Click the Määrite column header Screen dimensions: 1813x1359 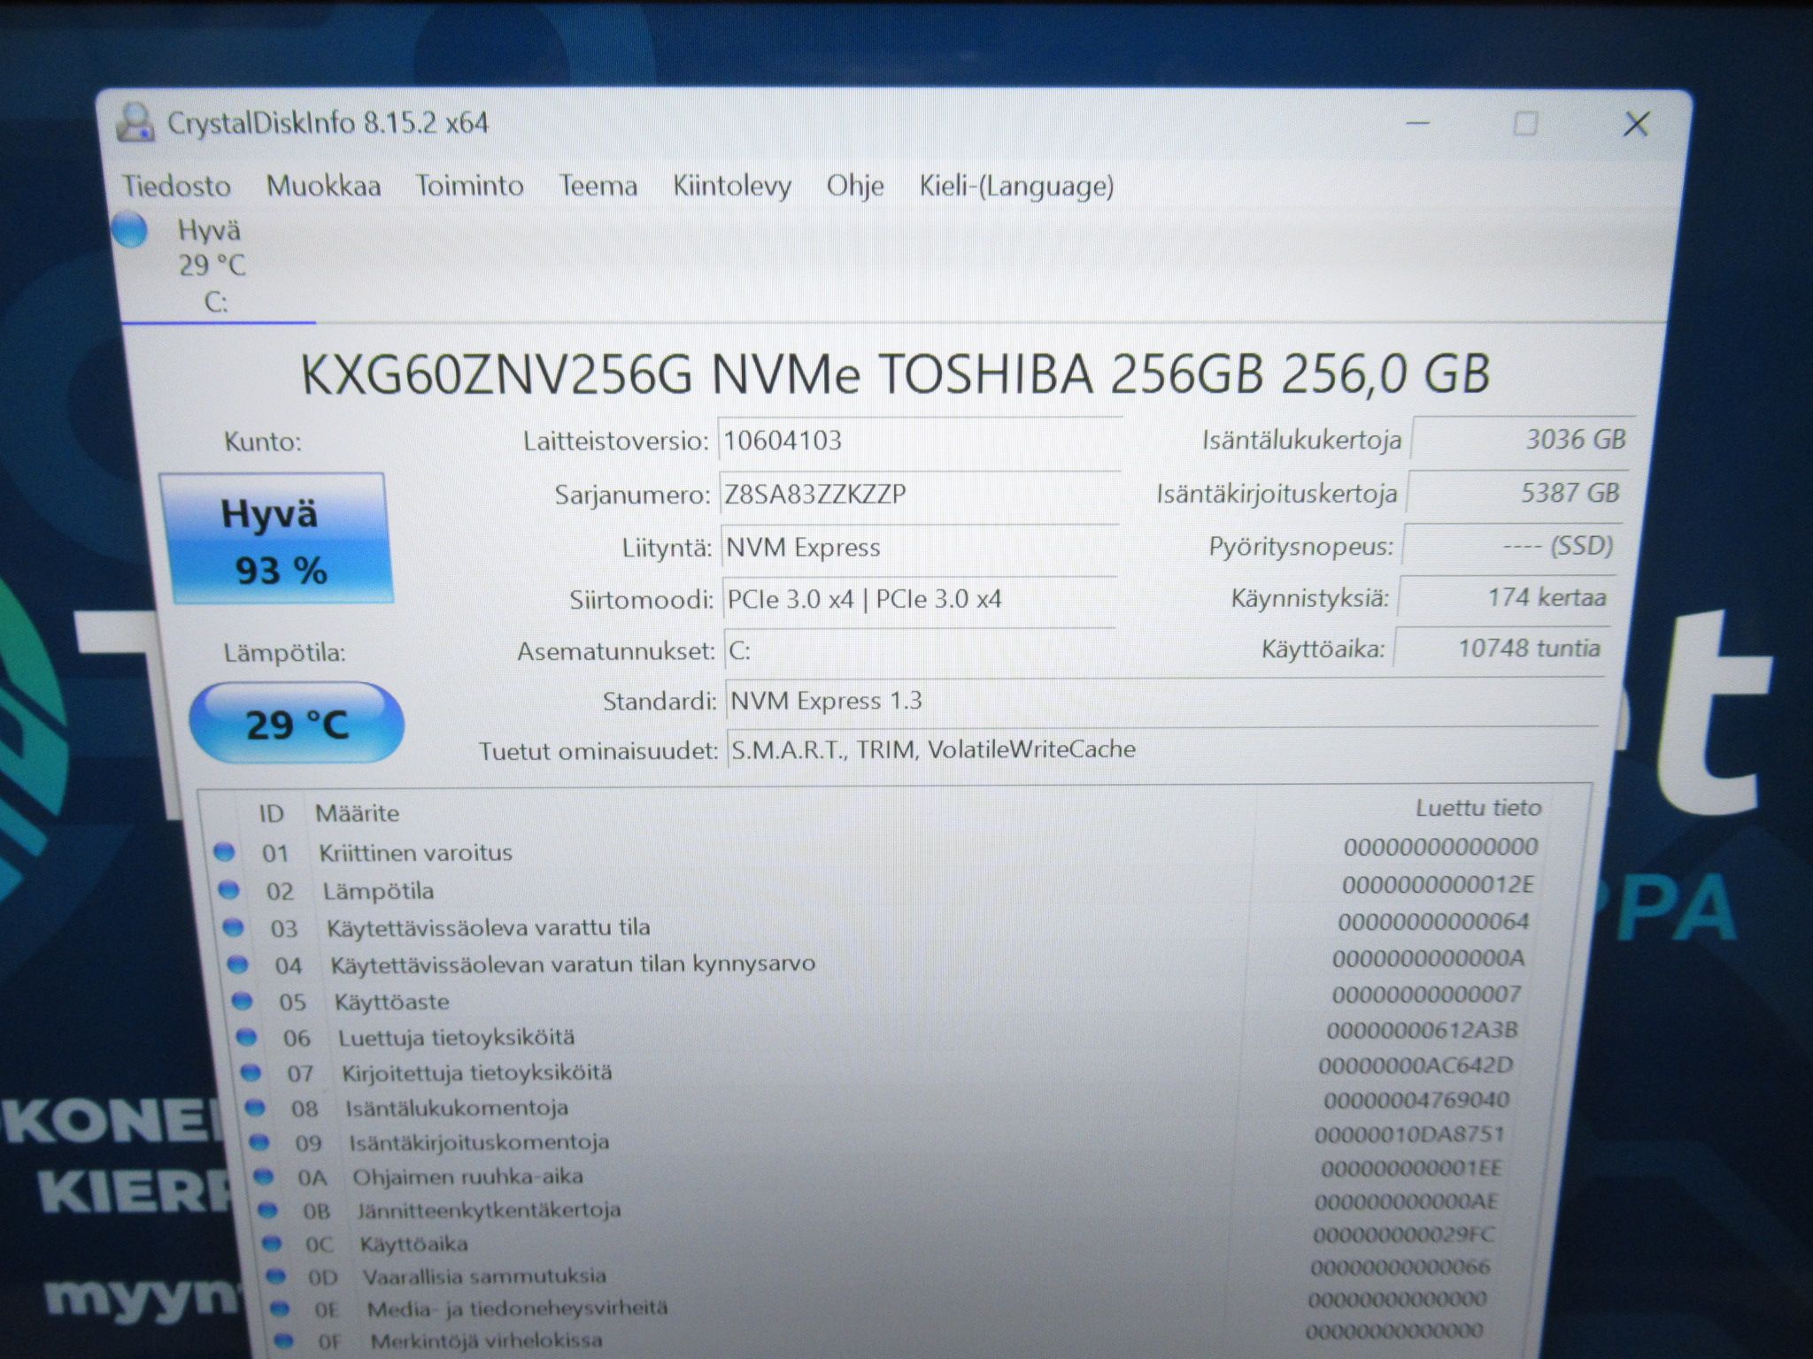(358, 813)
